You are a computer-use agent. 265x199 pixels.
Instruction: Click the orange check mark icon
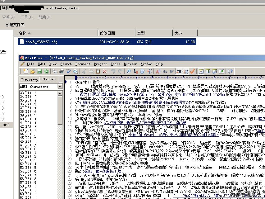192,71
